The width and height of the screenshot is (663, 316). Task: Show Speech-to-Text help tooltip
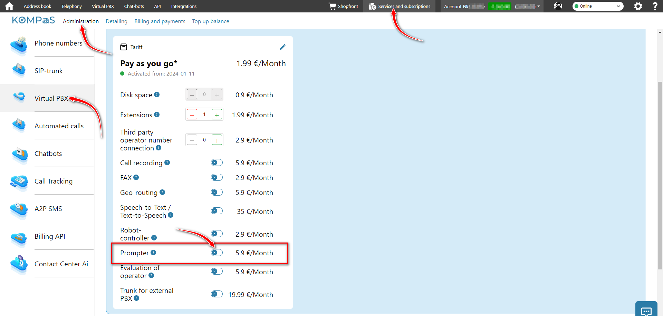pyautogui.click(x=171, y=215)
